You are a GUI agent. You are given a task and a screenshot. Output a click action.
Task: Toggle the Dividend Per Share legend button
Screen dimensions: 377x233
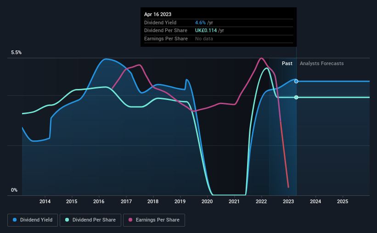pyautogui.click(x=90, y=220)
